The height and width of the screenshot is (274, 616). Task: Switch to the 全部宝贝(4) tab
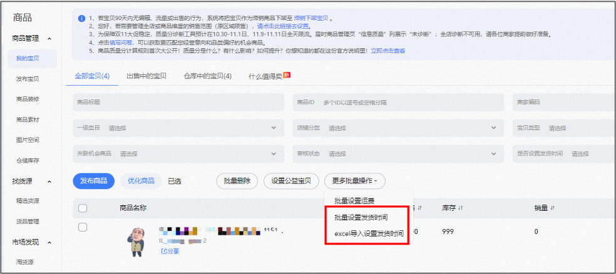[92, 76]
